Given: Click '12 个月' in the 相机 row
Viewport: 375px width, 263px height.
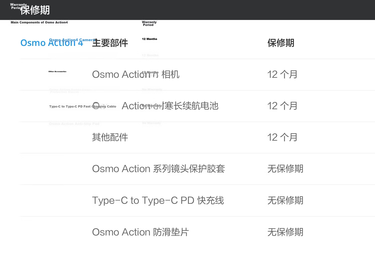Looking at the screenshot, I should tap(282, 74).
